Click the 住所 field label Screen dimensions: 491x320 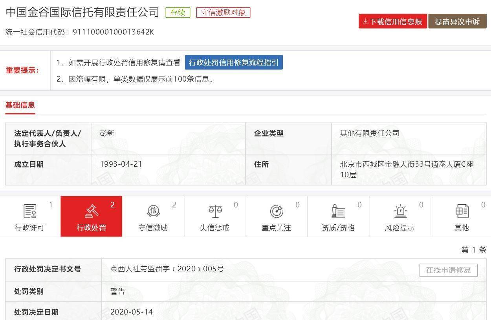coord(262,164)
